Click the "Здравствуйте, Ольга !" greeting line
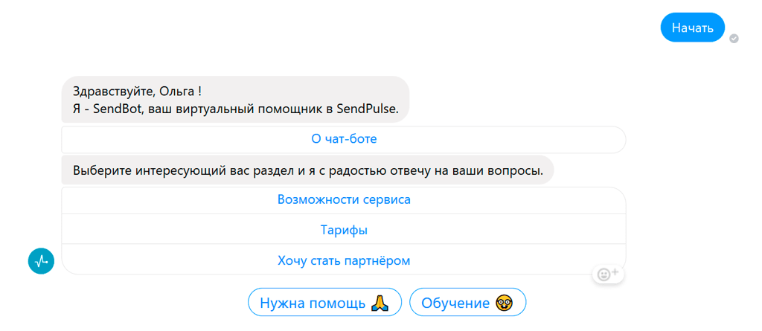Viewport: 762px width, 331px height. tap(138, 91)
